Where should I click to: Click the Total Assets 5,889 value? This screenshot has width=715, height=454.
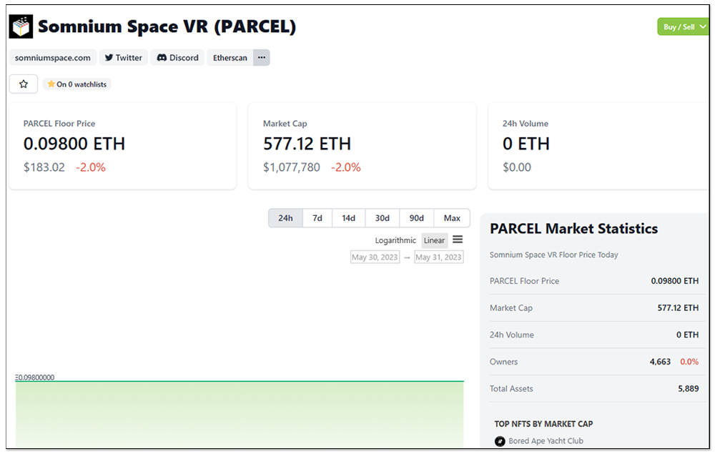point(688,388)
